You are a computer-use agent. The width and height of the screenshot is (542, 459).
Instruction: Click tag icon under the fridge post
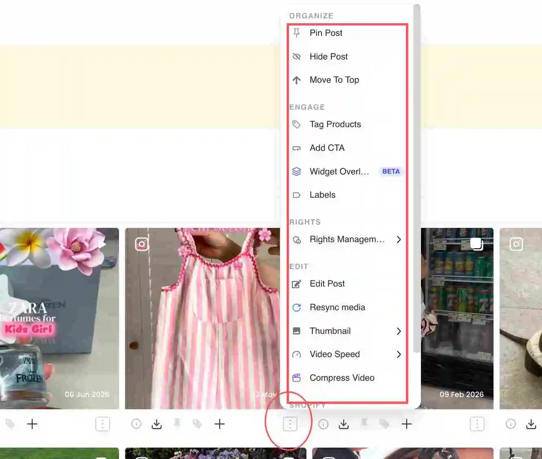click(385, 424)
